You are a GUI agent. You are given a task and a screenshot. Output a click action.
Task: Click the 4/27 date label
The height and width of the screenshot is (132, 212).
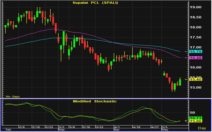(x=155, y=127)
